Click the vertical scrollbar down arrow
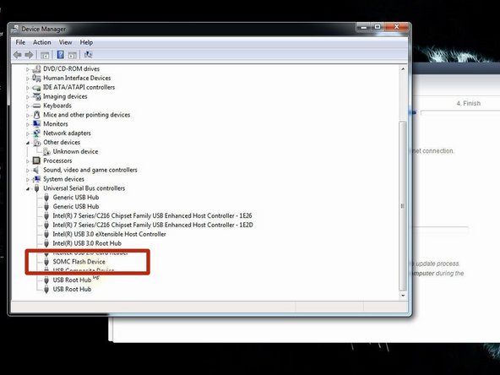The image size is (500, 375). pos(403,296)
